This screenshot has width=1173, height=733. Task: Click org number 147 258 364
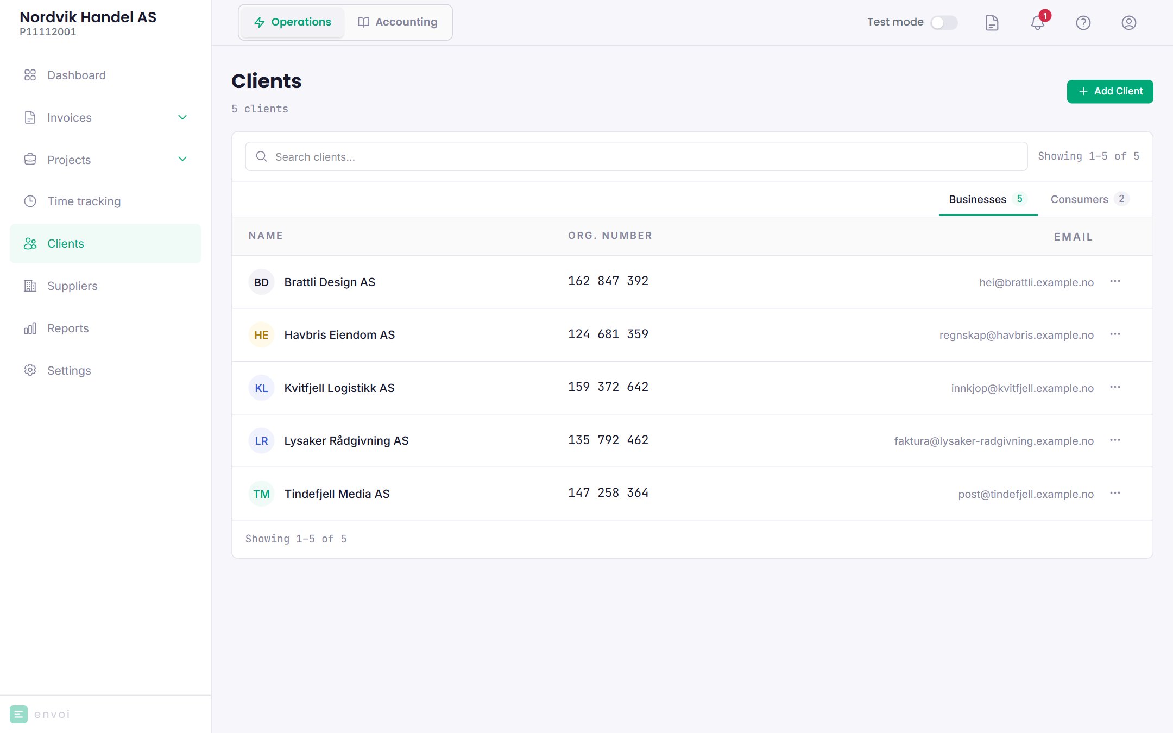[x=608, y=492]
